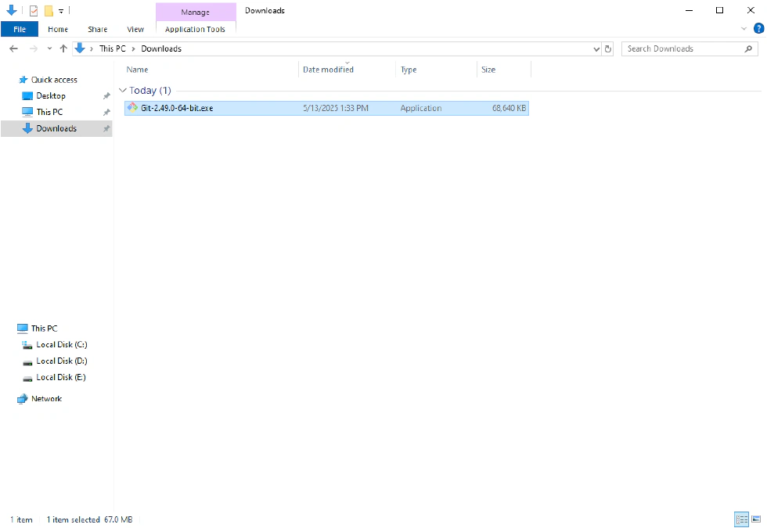Open the File menu
767x528 pixels.
pos(20,29)
